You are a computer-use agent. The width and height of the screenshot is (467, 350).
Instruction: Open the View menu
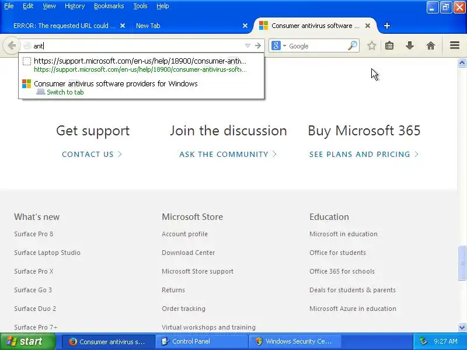point(49,6)
